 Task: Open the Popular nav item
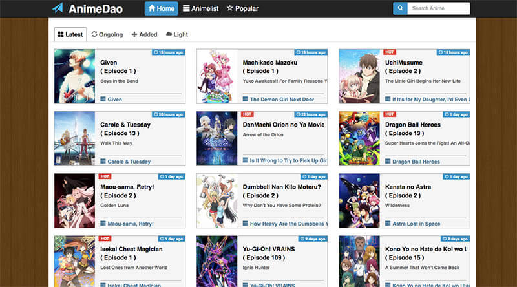pos(242,8)
